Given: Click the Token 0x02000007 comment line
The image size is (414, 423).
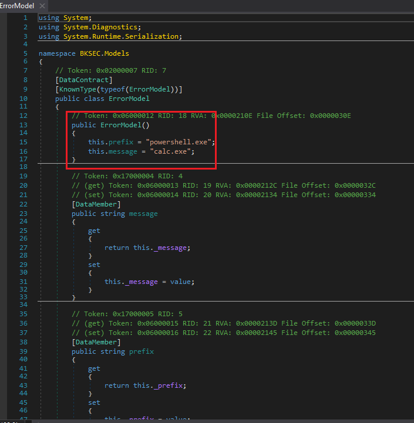Looking at the screenshot, I should click(111, 70).
